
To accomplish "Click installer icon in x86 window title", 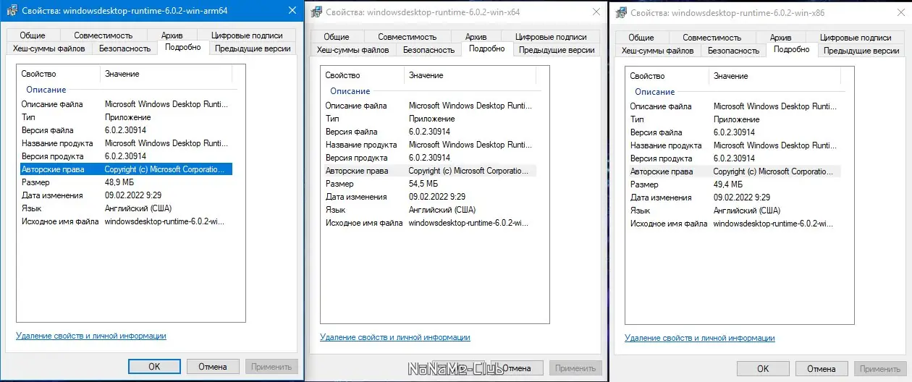I will tap(620, 13).
